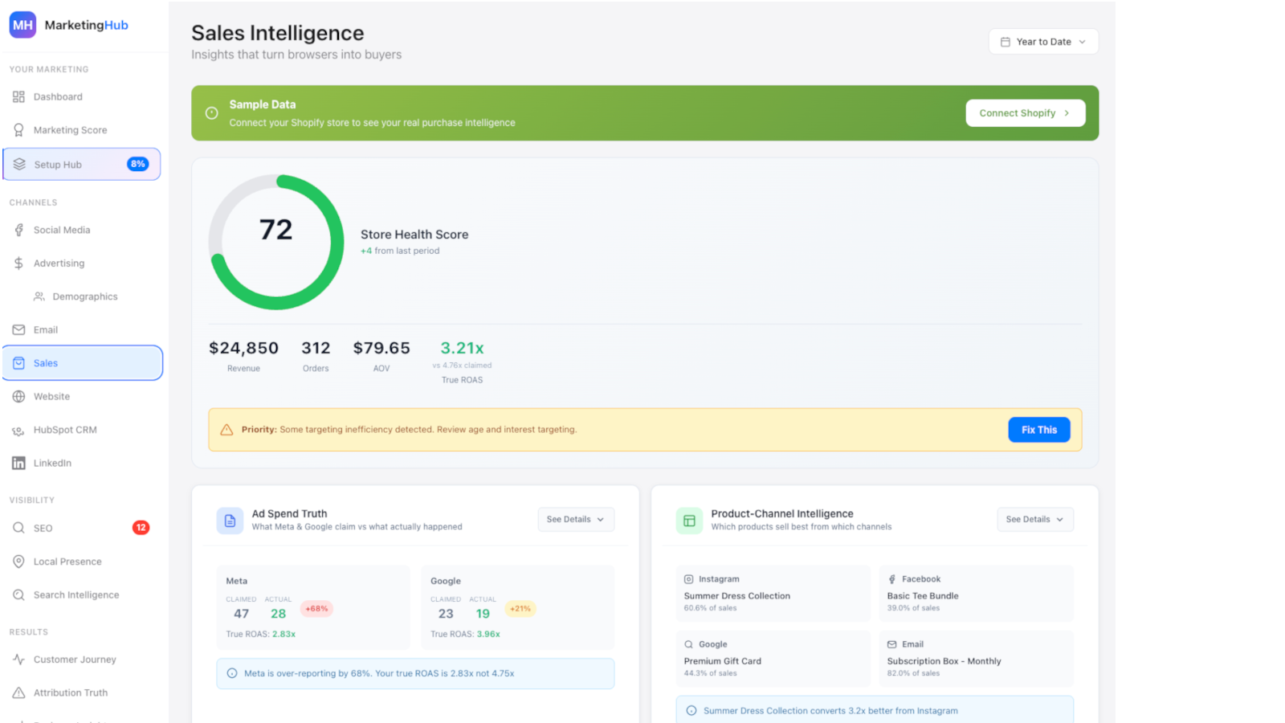Click the Ad Spend Truth document icon
This screenshot has width=1285, height=723.
(230, 521)
